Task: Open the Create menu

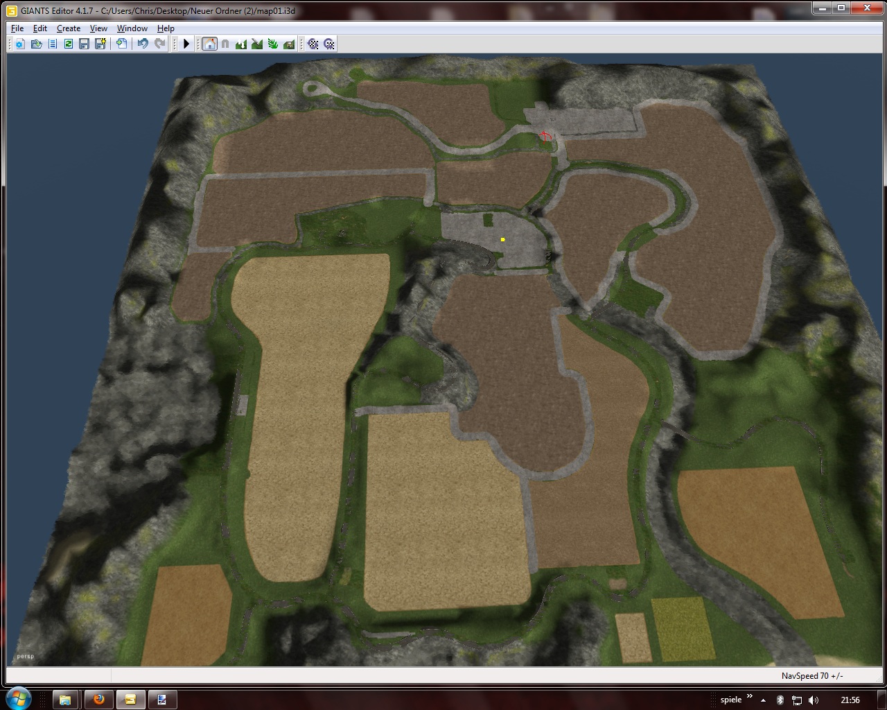Action: (x=69, y=28)
